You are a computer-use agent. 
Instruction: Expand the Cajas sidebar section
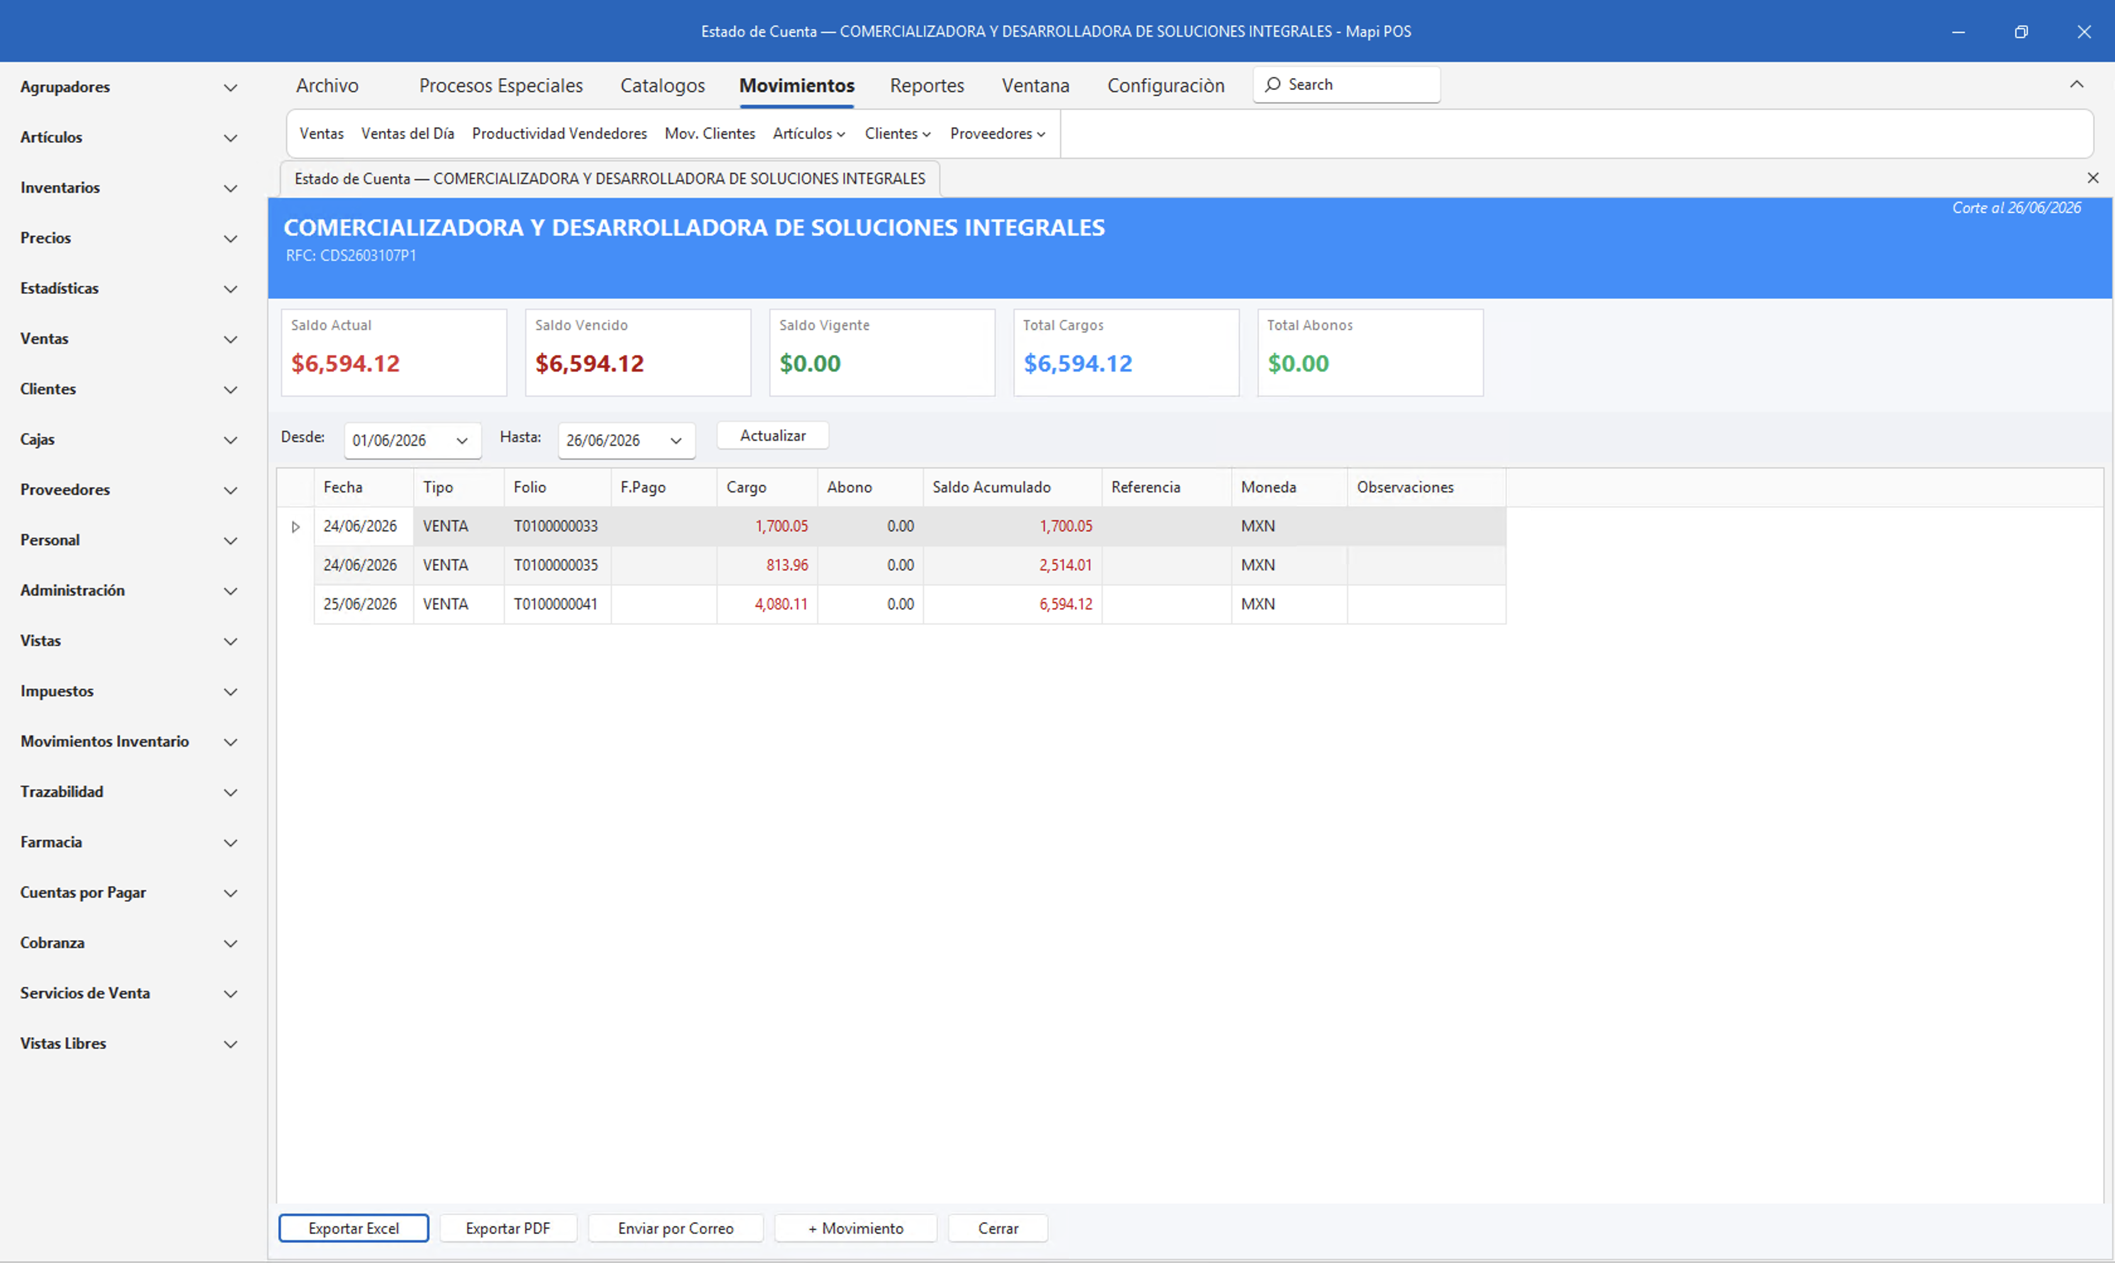pyautogui.click(x=230, y=440)
